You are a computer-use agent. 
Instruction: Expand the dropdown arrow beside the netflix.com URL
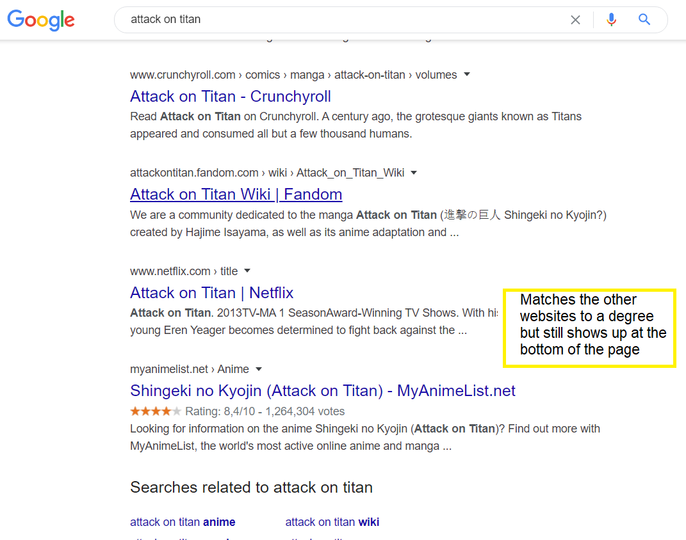pyautogui.click(x=247, y=271)
